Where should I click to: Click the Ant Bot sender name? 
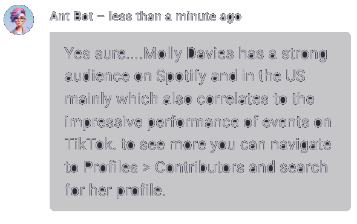coord(71,16)
